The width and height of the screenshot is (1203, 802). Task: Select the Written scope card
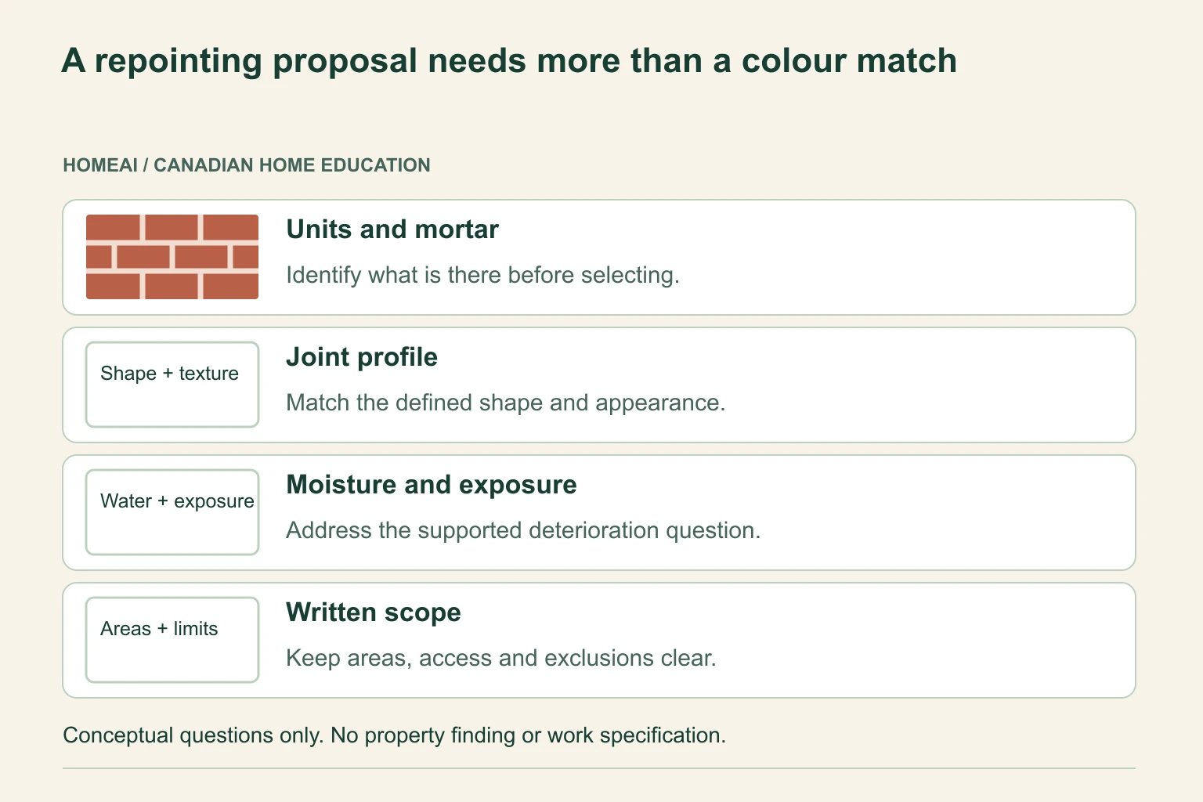[x=599, y=640]
